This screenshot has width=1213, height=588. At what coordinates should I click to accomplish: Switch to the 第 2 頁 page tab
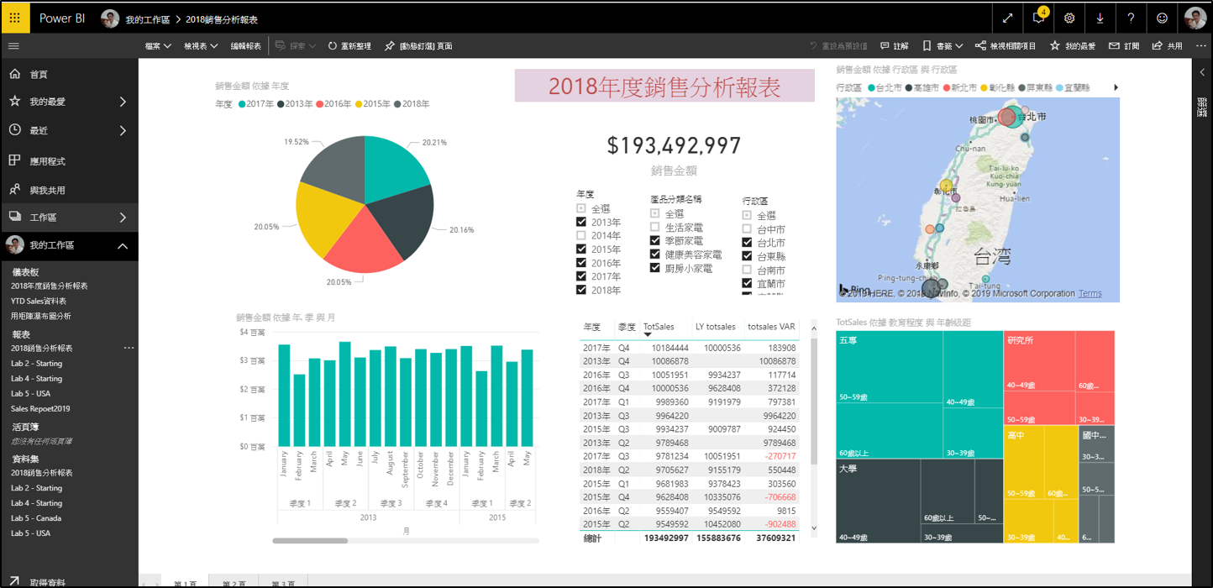point(234,583)
